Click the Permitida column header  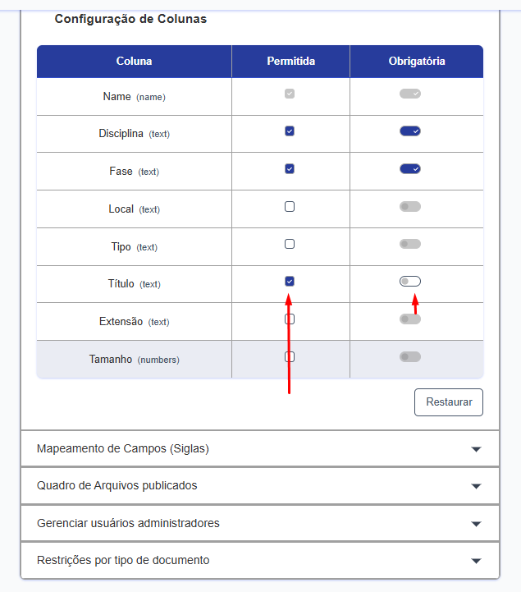click(x=290, y=62)
